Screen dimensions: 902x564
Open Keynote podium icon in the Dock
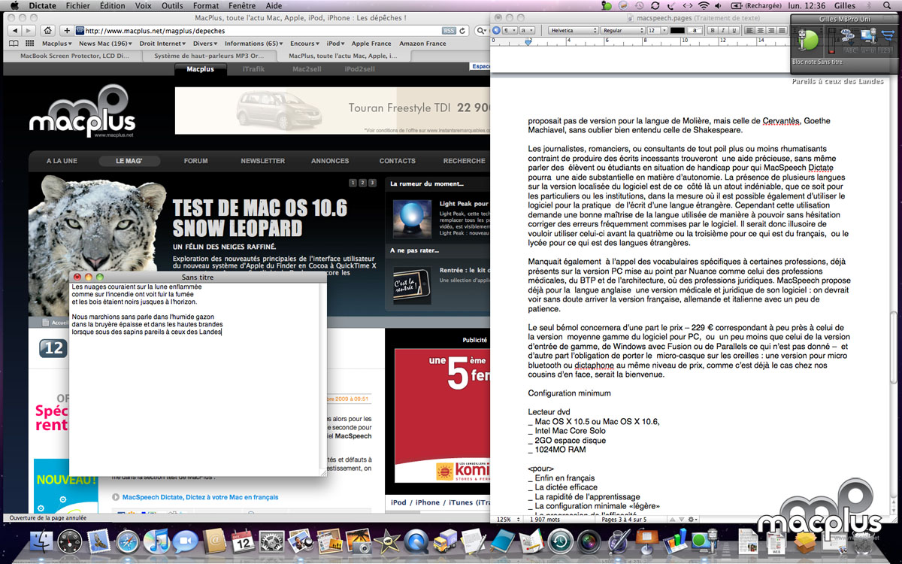(646, 541)
